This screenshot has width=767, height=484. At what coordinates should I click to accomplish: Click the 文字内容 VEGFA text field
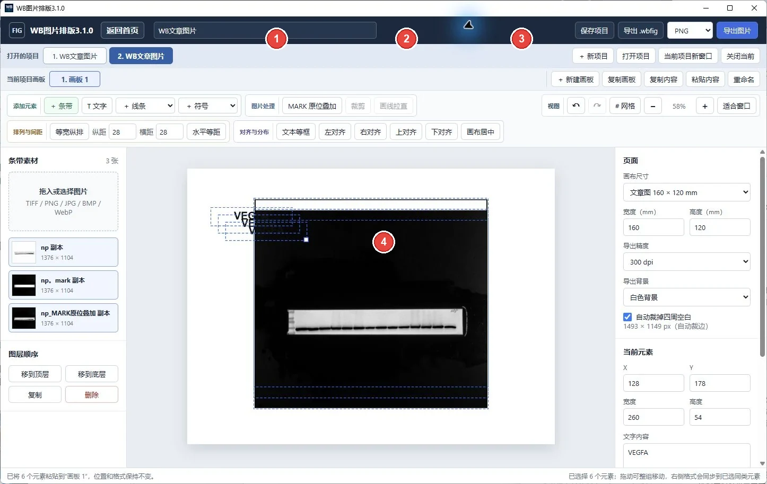pyautogui.click(x=686, y=455)
